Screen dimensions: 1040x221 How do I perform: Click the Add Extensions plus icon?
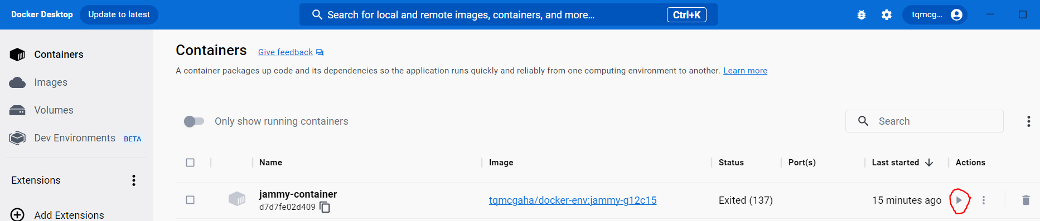(x=17, y=215)
